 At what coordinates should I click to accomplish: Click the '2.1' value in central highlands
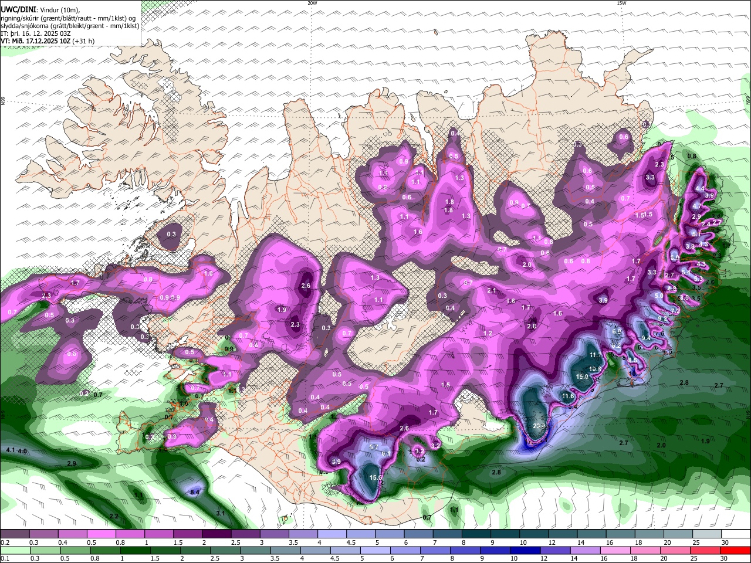[492, 290]
